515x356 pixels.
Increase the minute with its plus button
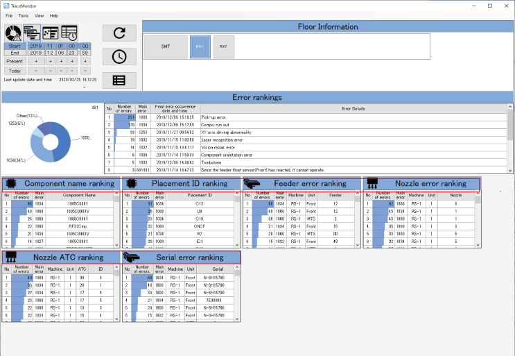[x=85, y=61]
